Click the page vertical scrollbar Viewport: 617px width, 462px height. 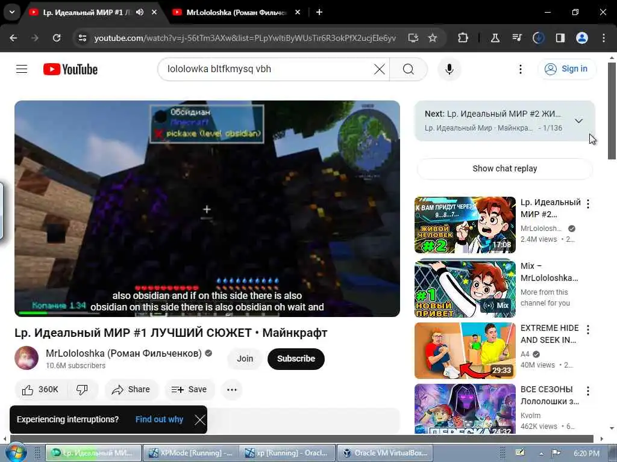tap(612, 111)
